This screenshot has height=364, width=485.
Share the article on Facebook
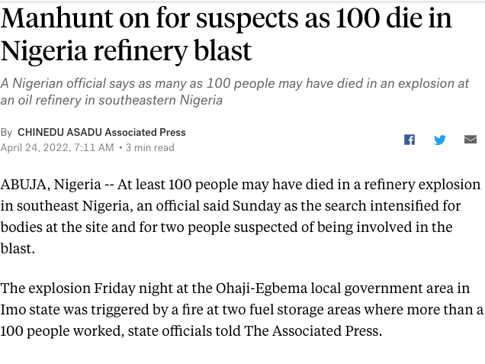410,140
